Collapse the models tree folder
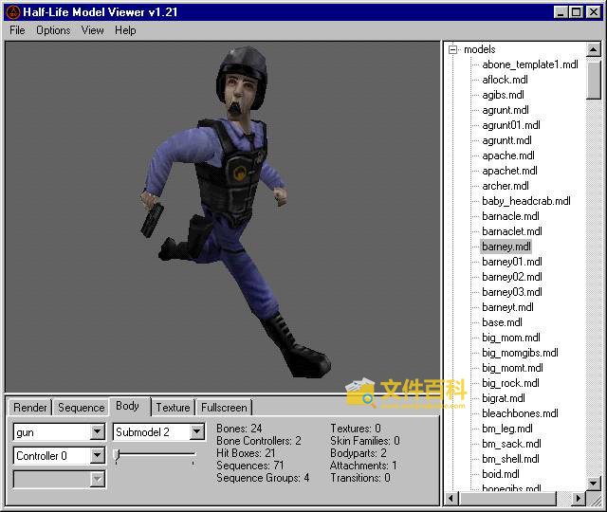This screenshot has width=607, height=512. pyautogui.click(x=452, y=49)
